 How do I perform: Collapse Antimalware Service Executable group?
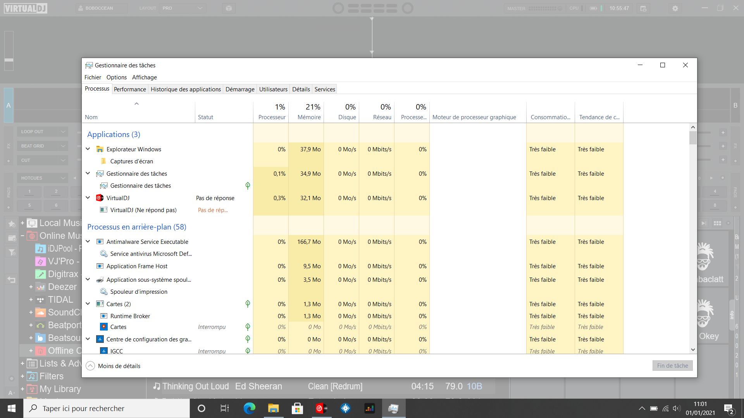[88, 242]
